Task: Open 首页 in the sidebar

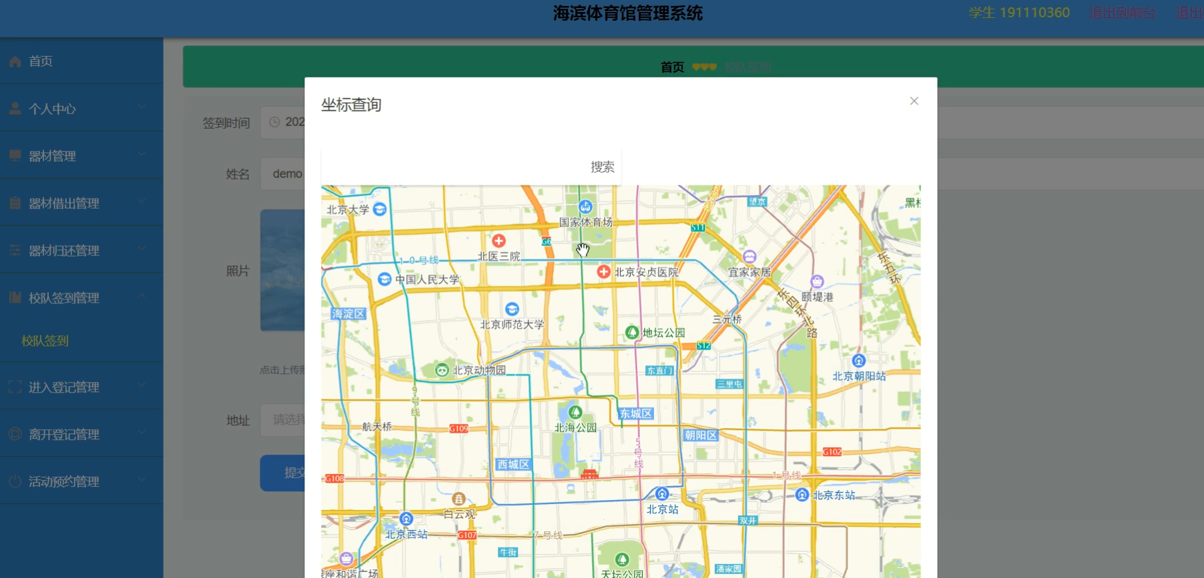Action: pyautogui.click(x=81, y=61)
